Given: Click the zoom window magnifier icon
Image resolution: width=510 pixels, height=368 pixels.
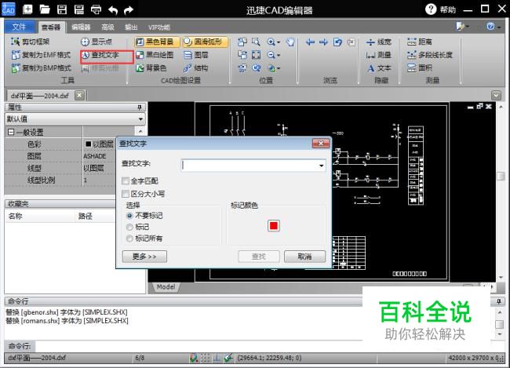Looking at the screenshot, I should click(257, 42).
